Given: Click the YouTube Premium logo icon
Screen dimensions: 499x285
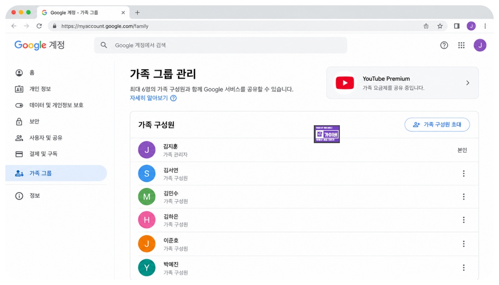Looking at the screenshot, I should pyautogui.click(x=345, y=83).
